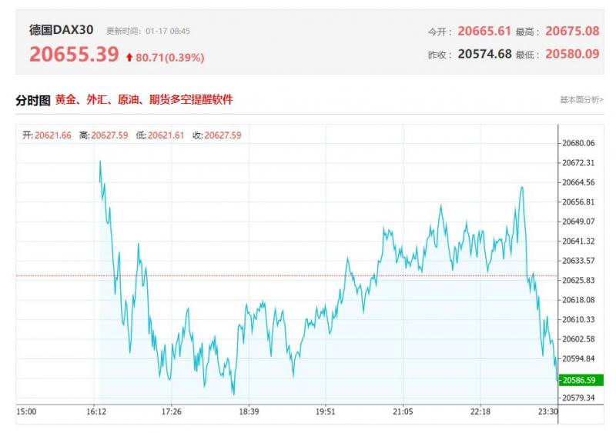616x433 pixels.
Task: Open the 基本面分析 link
Action: tap(581, 100)
